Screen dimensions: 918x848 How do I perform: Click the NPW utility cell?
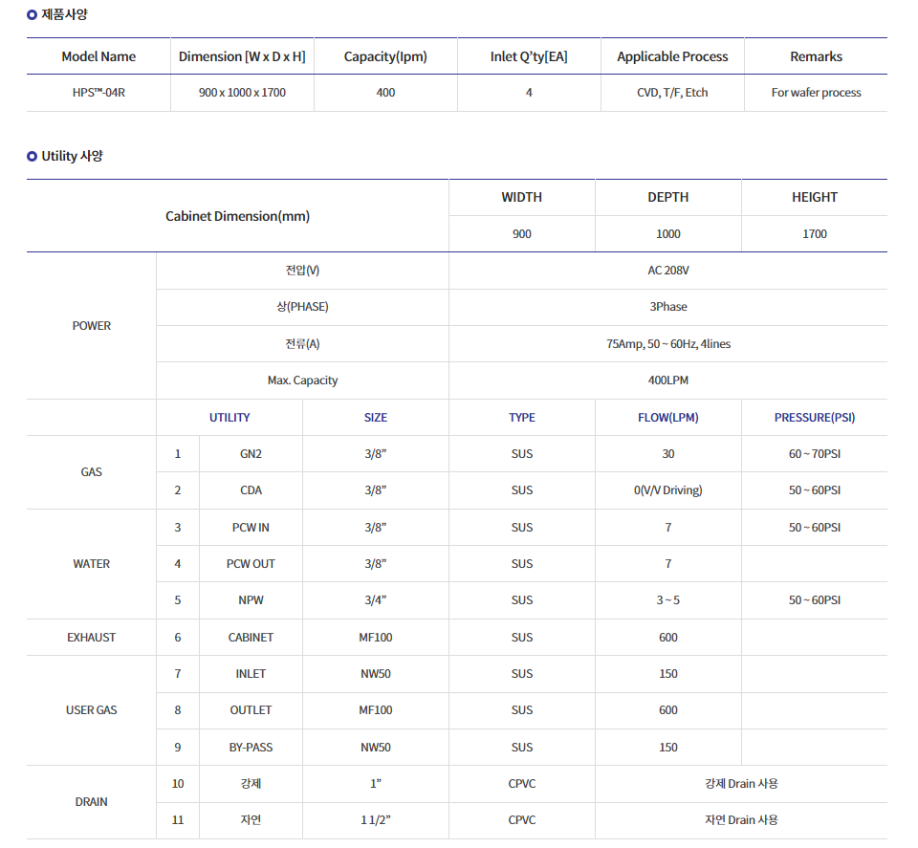tap(251, 600)
